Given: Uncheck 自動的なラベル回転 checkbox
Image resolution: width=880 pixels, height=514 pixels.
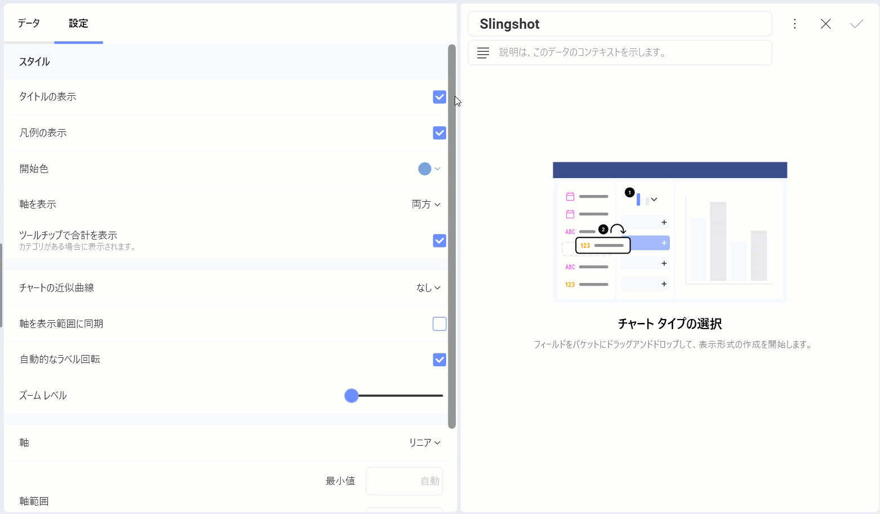Looking at the screenshot, I should 439,360.
